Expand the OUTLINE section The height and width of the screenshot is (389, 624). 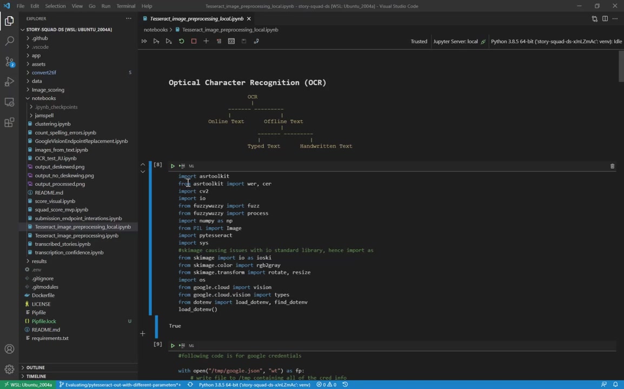[x=36, y=367]
